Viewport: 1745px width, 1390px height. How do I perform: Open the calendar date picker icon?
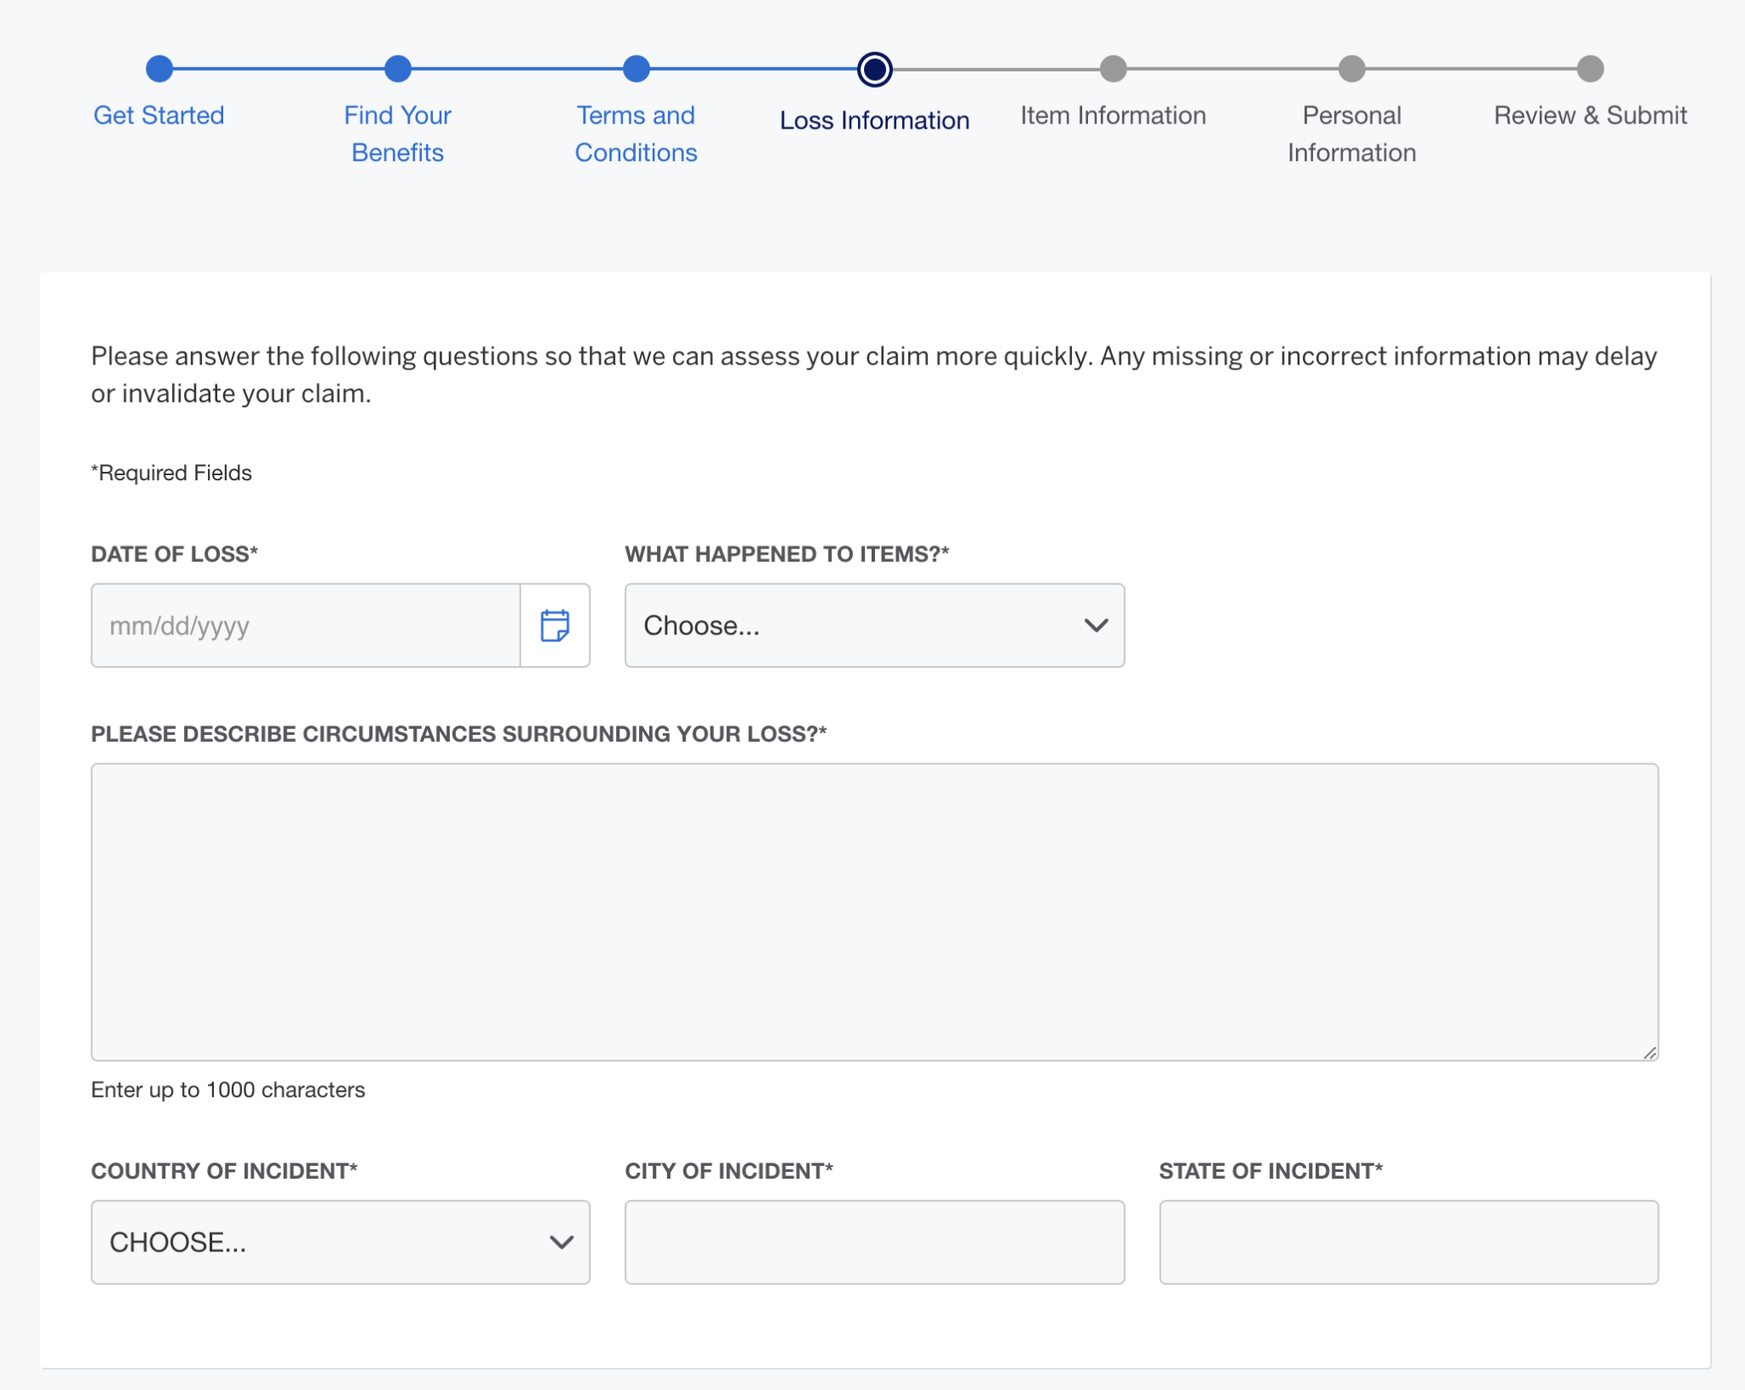(x=555, y=625)
